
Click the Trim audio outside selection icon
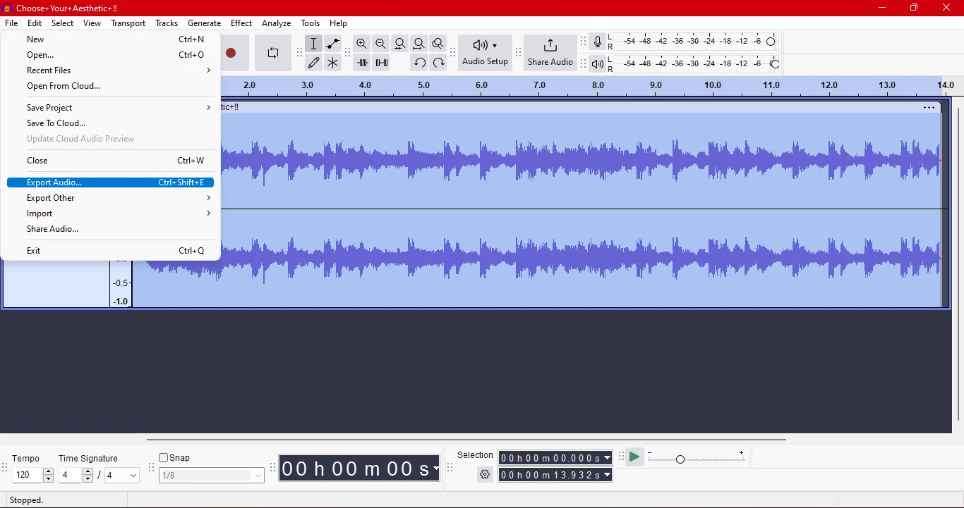362,63
